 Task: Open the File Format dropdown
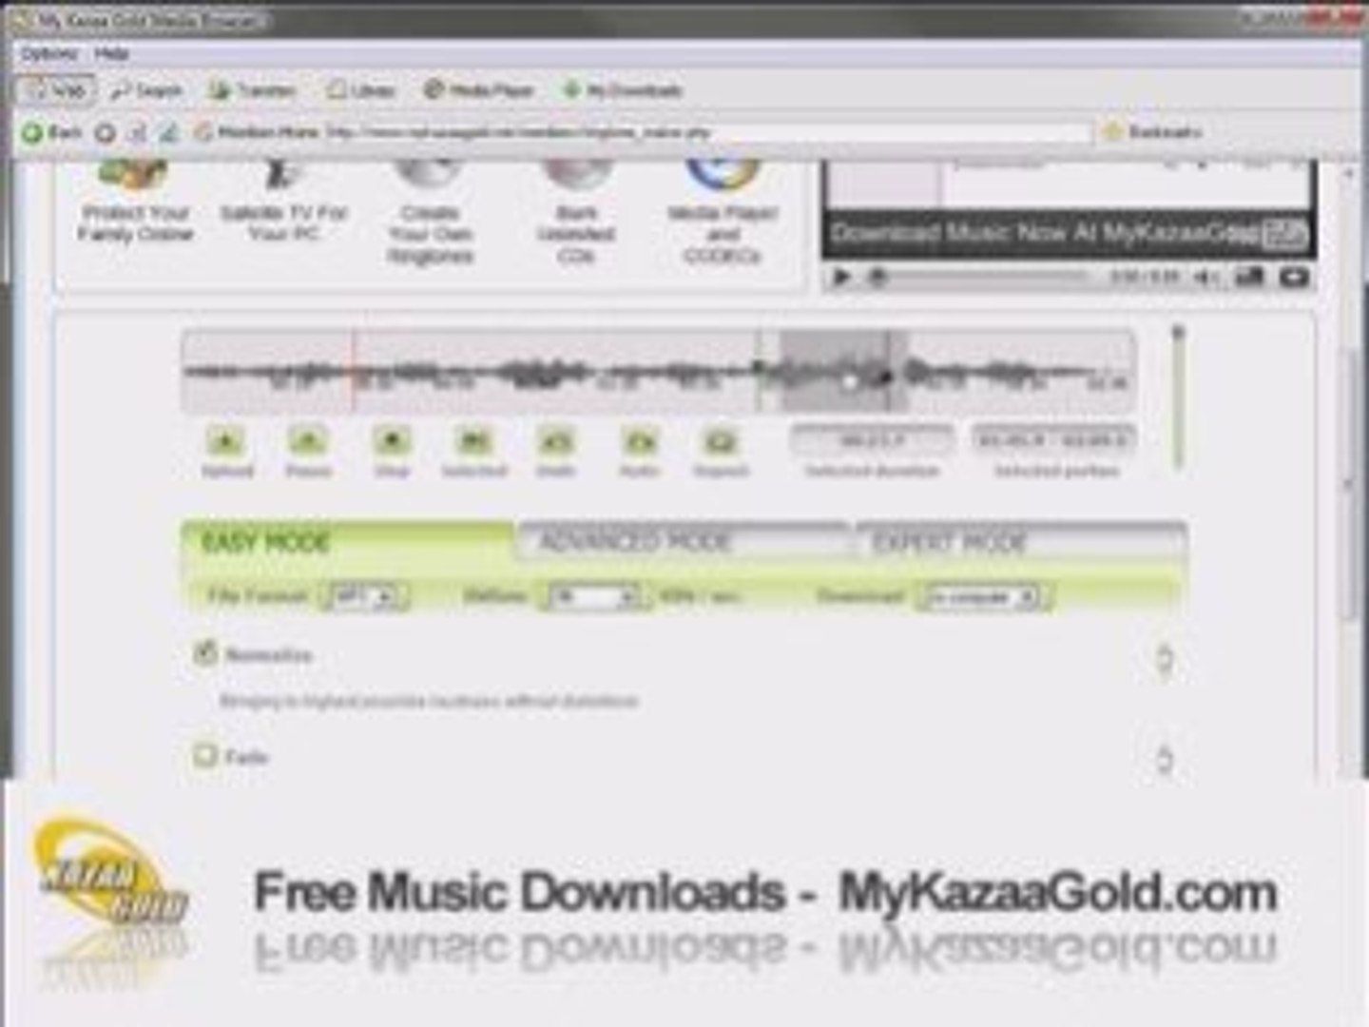click(x=365, y=597)
